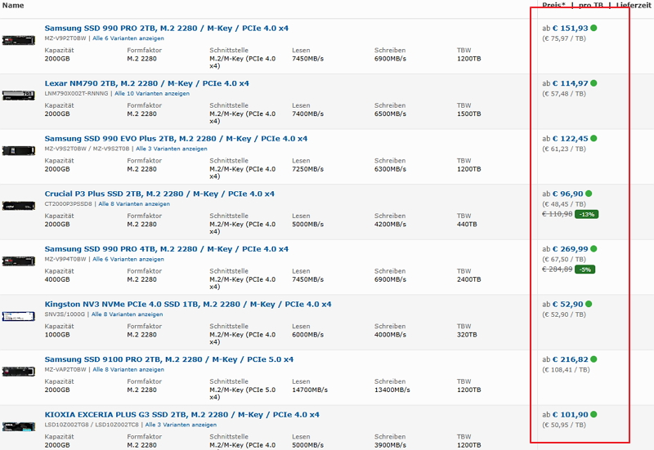Screen dimensions: 654x450
Task: Click price € 269,99 of Samsung 990 PRO 4TB
Action: (x=570, y=249)
